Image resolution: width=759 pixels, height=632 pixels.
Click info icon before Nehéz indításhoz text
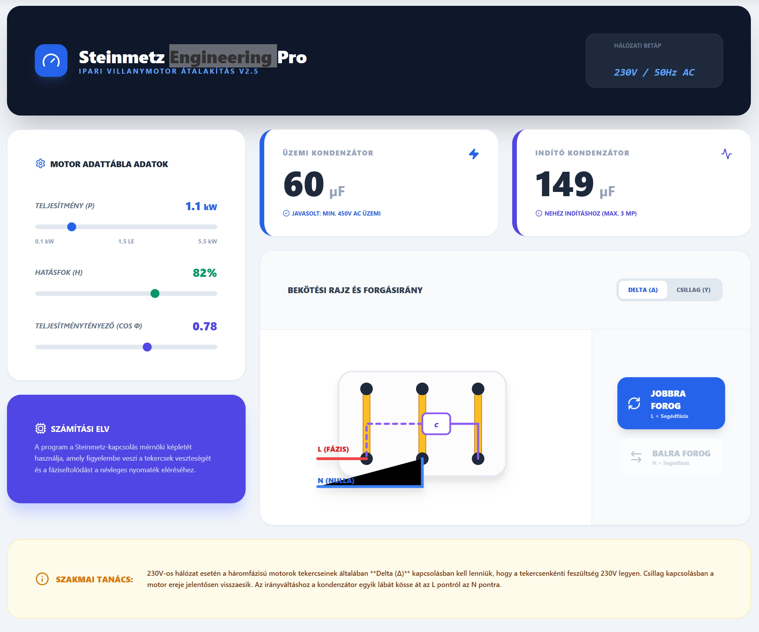tap(539, 213)
